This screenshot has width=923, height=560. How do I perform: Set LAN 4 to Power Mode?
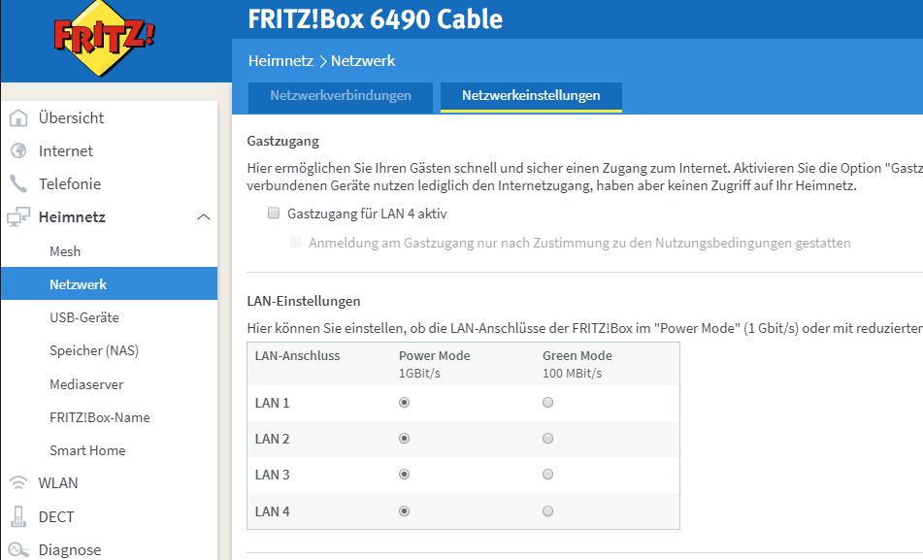pos(404,511)
